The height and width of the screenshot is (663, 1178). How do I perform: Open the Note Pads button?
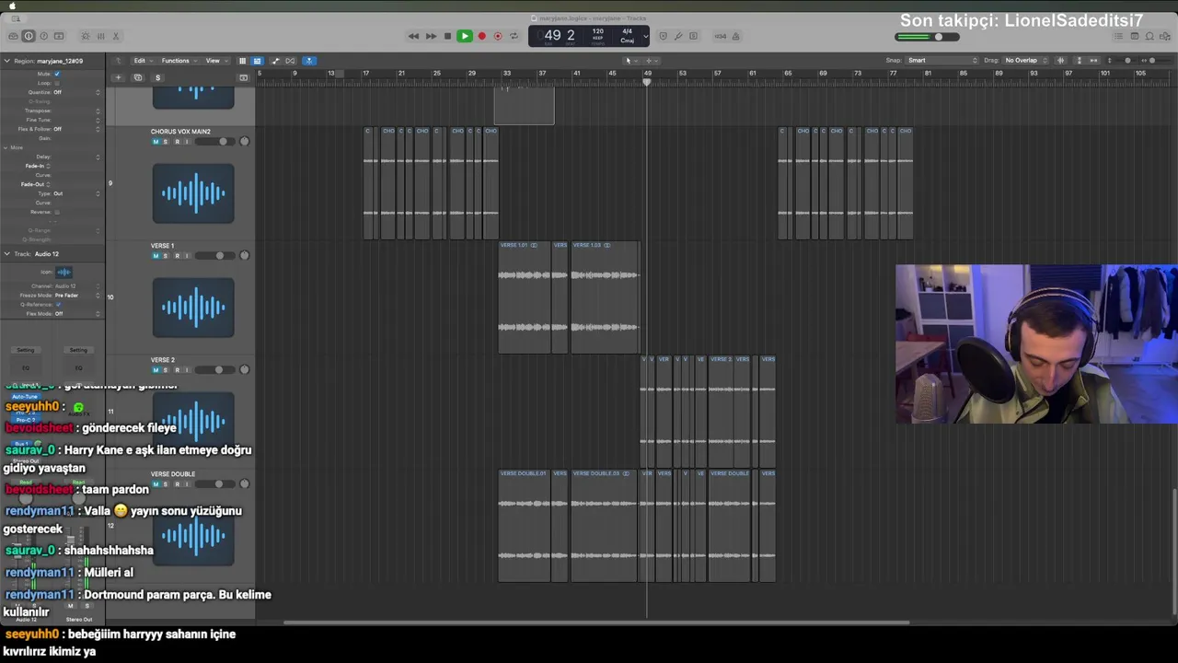click(1135, 36)
